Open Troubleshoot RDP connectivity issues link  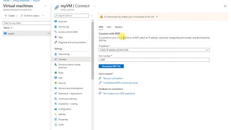120,83
